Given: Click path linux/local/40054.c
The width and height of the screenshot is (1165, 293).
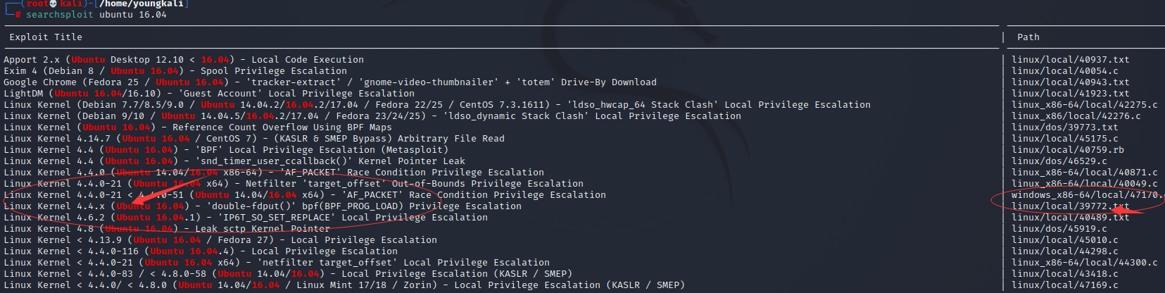Looking at the screenshot, I should pyautogui.click(x=1064, y=71).
